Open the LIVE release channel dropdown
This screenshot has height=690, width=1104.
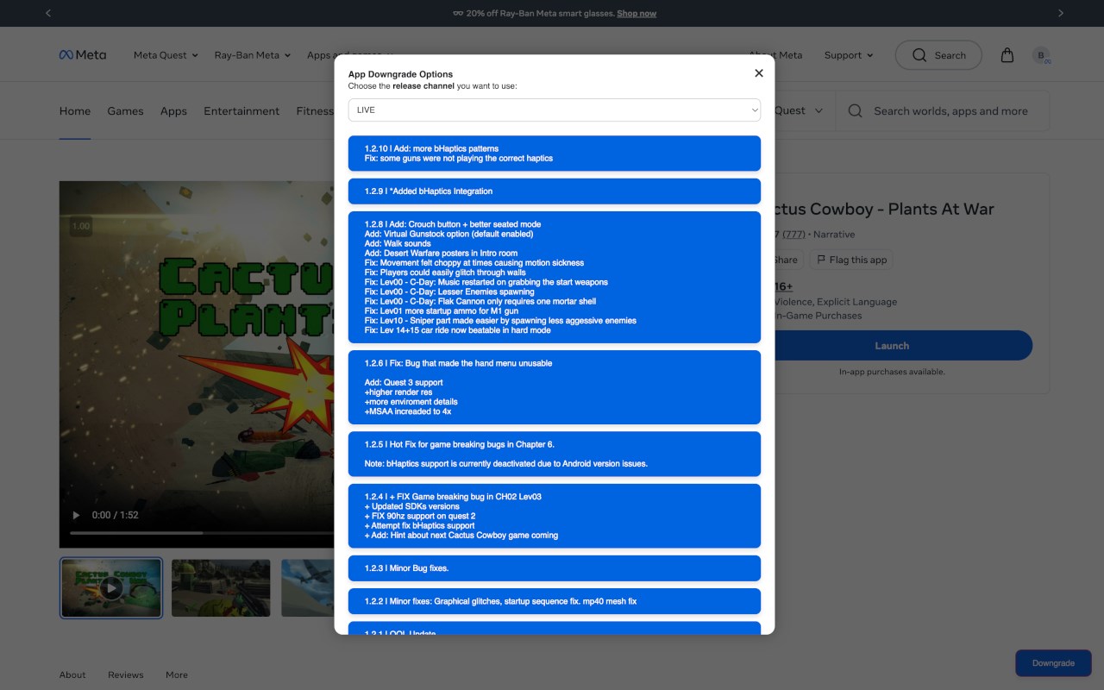point(555,110)
